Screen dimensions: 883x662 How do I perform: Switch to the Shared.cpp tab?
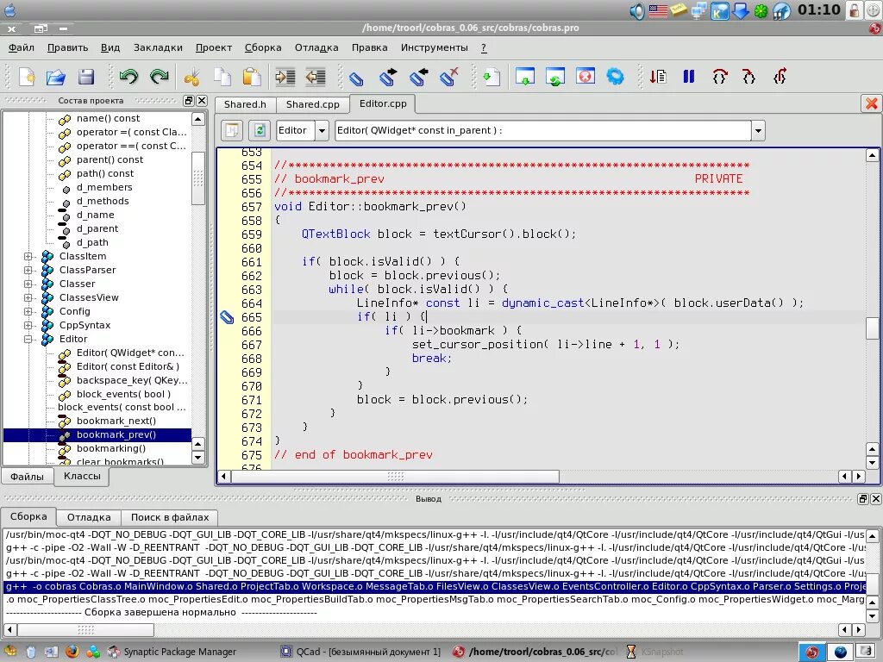[312, 103]
